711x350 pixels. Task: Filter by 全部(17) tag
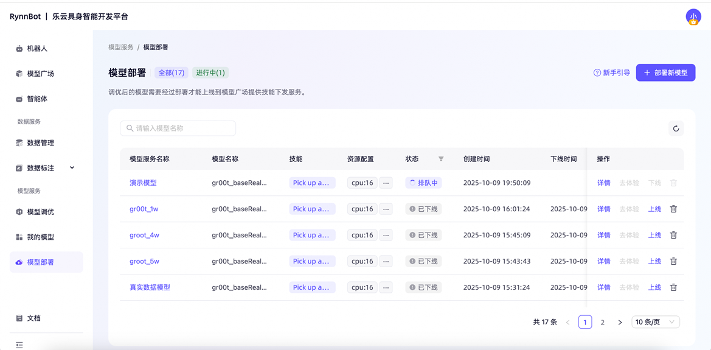click(172, 72)
